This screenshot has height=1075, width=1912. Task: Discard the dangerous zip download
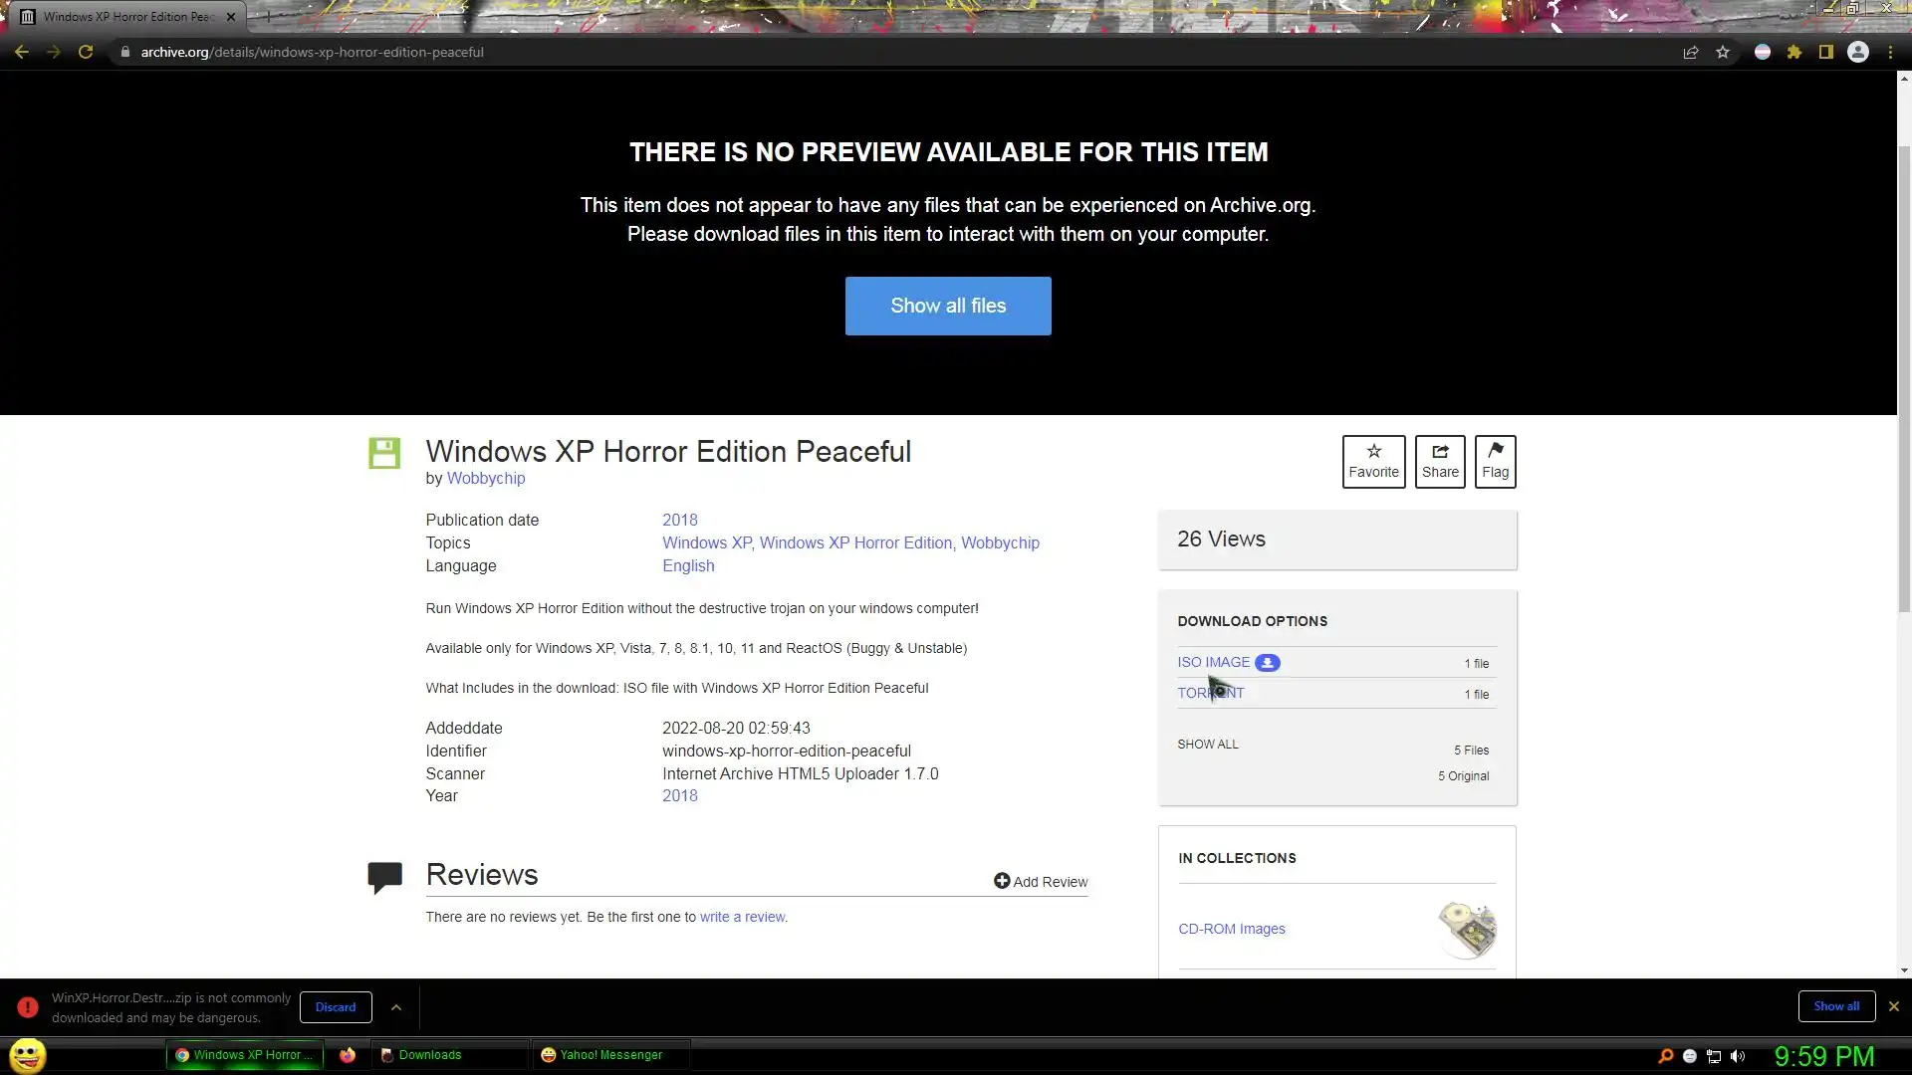tap(336, 1007)
